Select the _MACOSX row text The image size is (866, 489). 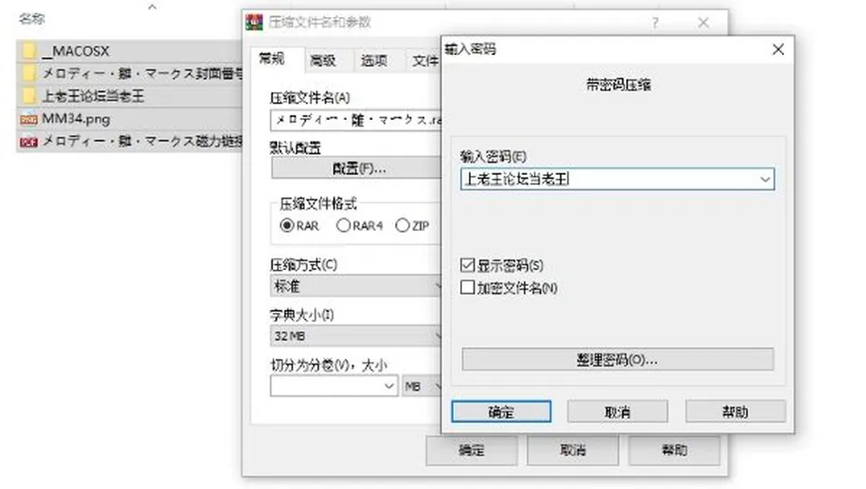[x=76, y=51]
